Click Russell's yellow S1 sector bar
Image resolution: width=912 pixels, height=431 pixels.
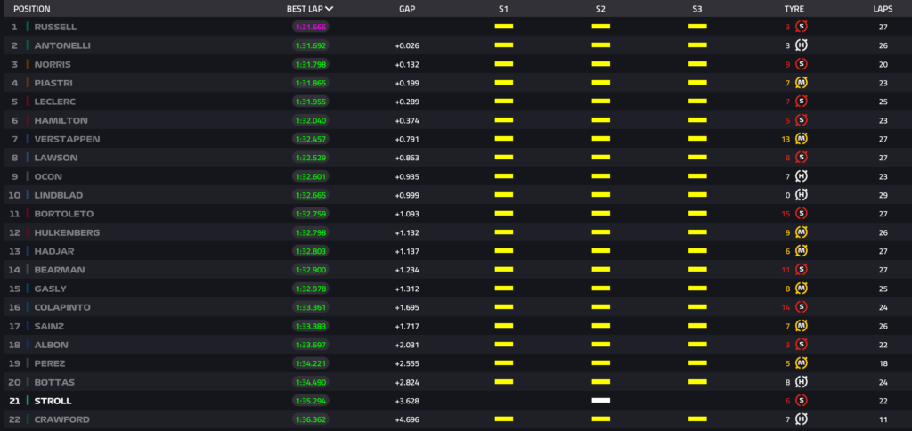(504, 26)
